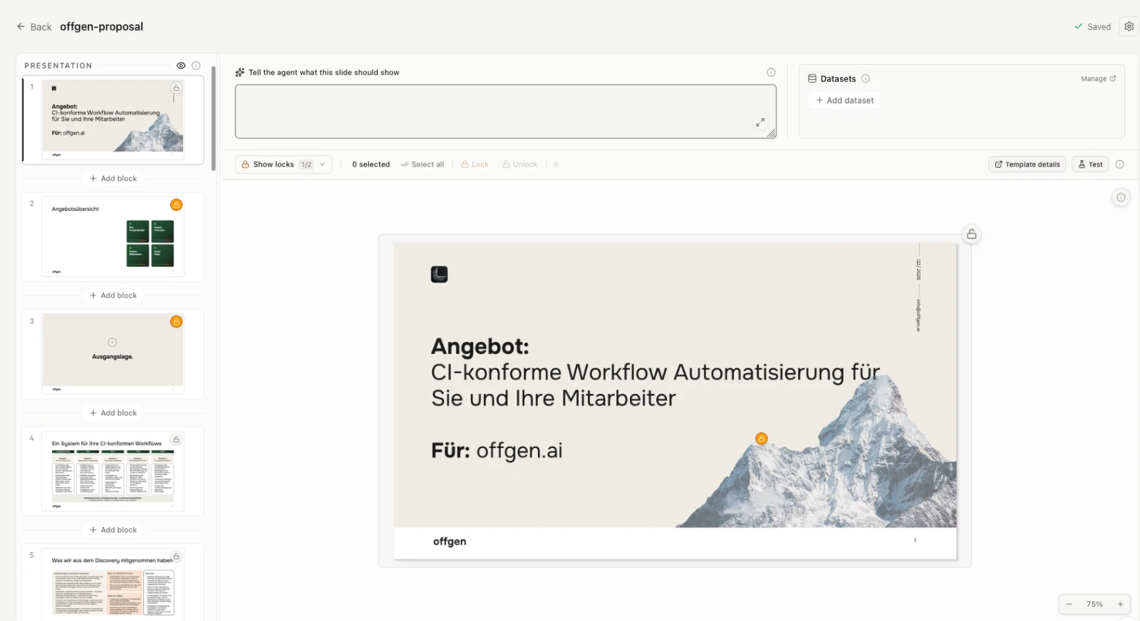Focus the agent prompt text box
The height and width of the screenshot is (621, 1140).
click(506, 112)
